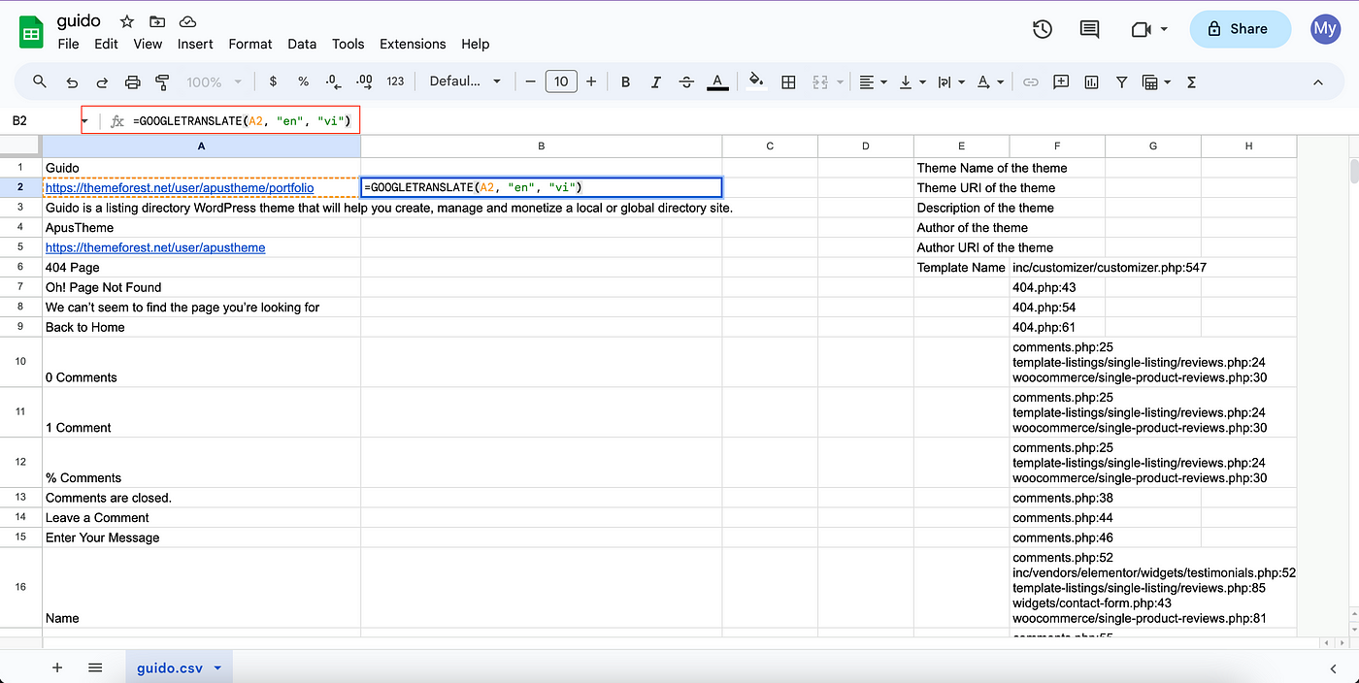Click the Redo arrow
The width and height of the screenshot is (1359, 683).
pyautogui.click(x=102, y=81)
